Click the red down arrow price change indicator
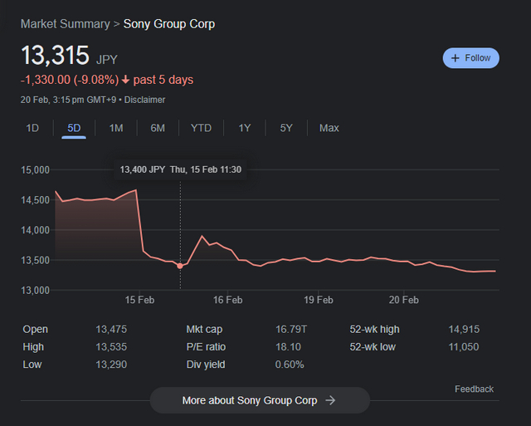Viewport: 531px width, 426px height. [125, 81]
